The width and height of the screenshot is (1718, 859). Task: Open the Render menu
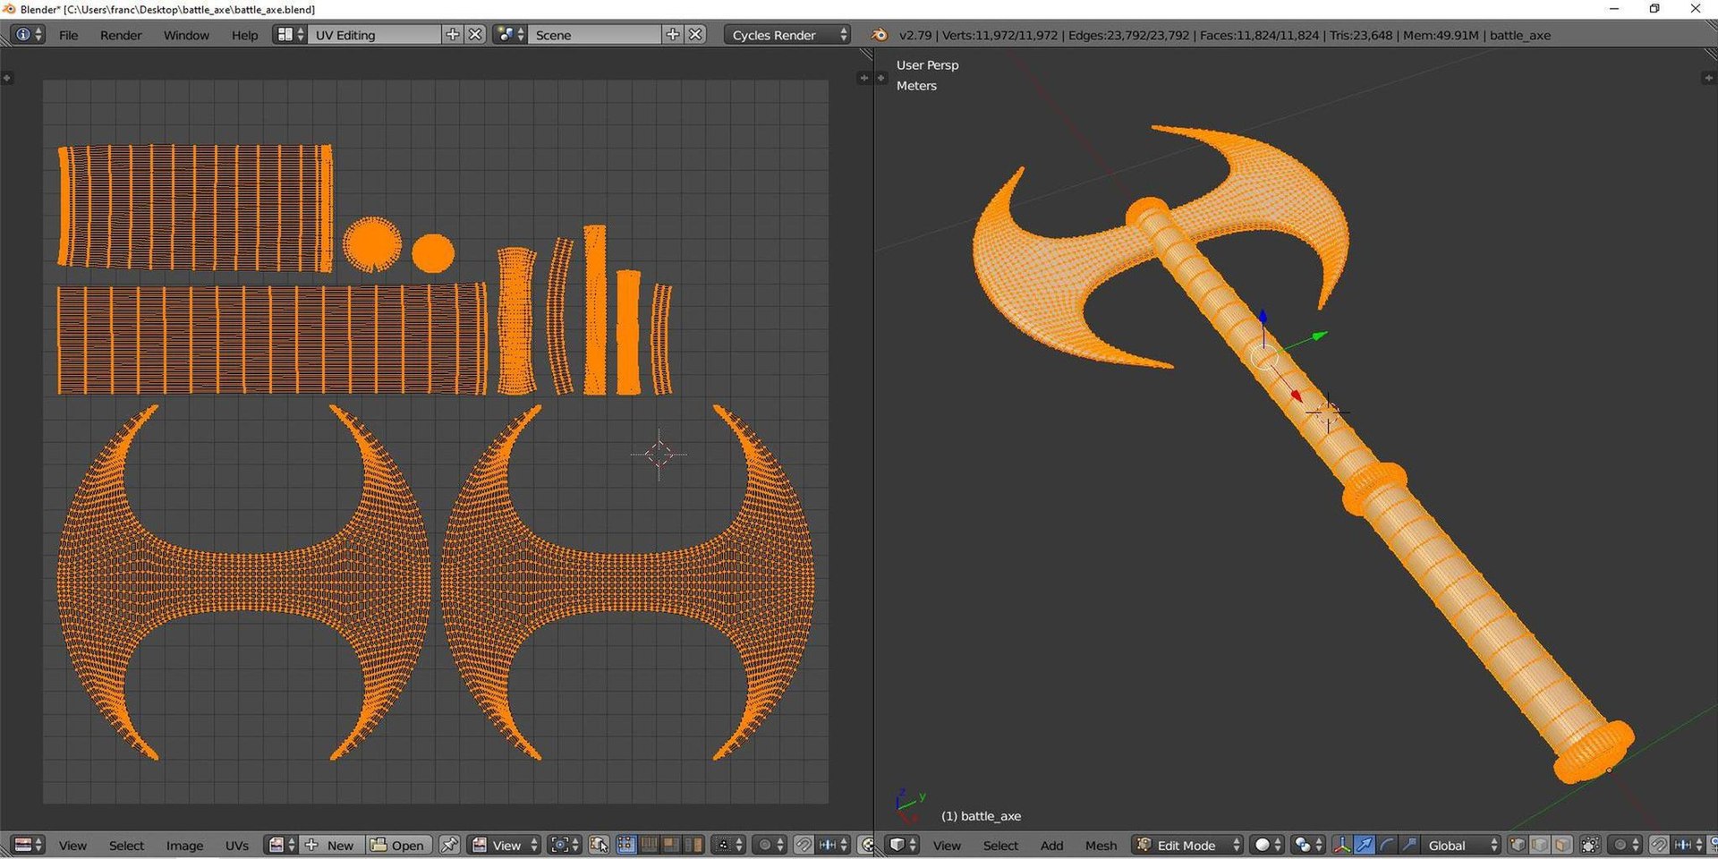point(121,35)
